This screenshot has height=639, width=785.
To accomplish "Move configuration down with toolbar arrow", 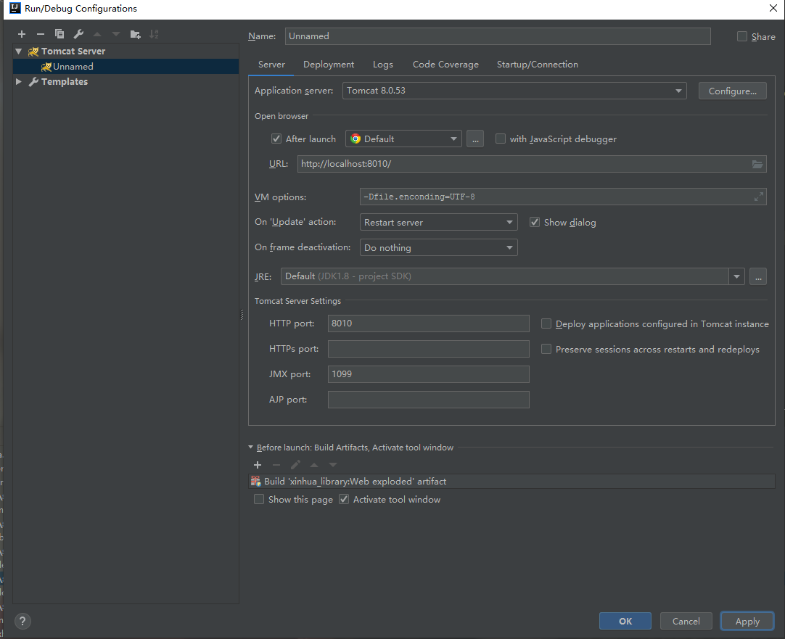I will [x=116, y=34].
